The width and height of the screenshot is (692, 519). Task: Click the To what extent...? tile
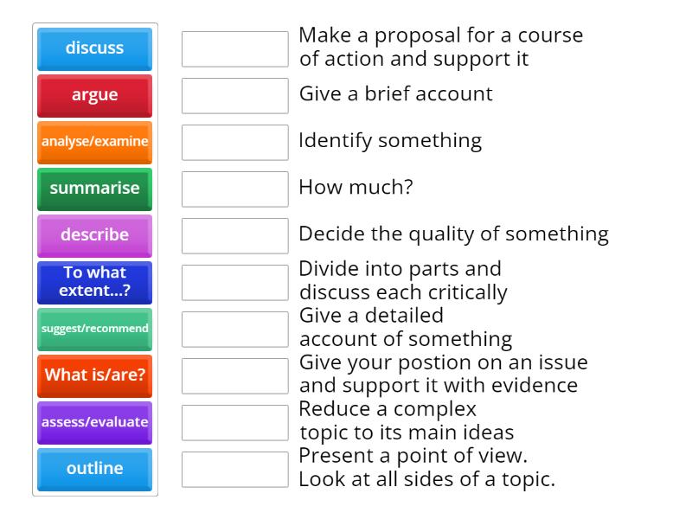pos(94,282)
